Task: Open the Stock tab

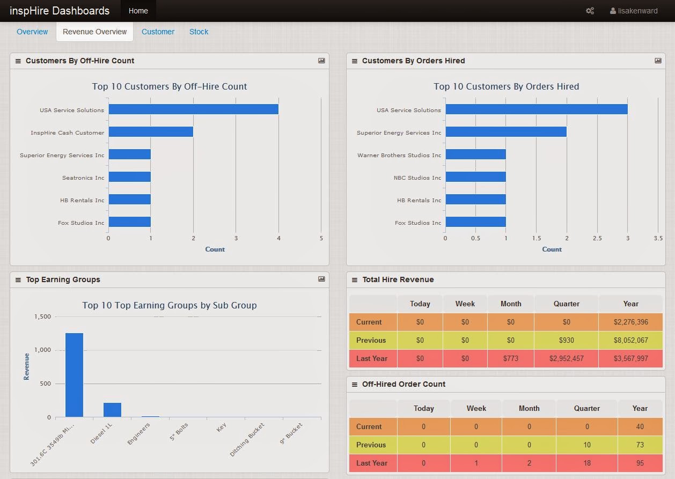Action: point(199,32)
